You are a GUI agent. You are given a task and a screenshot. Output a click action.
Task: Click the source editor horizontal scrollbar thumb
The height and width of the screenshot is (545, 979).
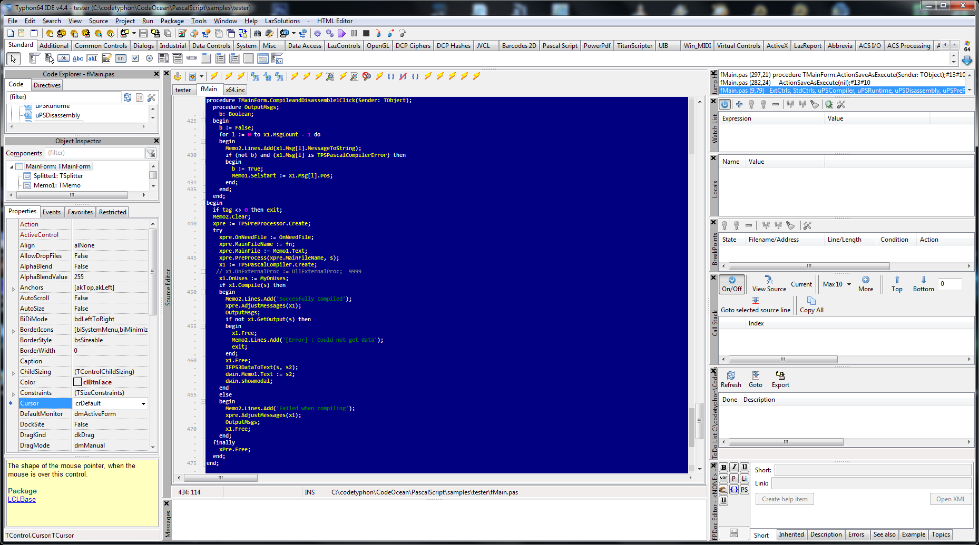[221, 478]
